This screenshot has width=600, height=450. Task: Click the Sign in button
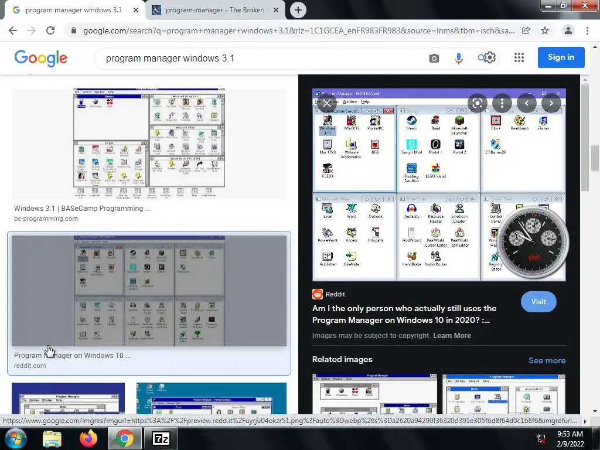[561, 57]
